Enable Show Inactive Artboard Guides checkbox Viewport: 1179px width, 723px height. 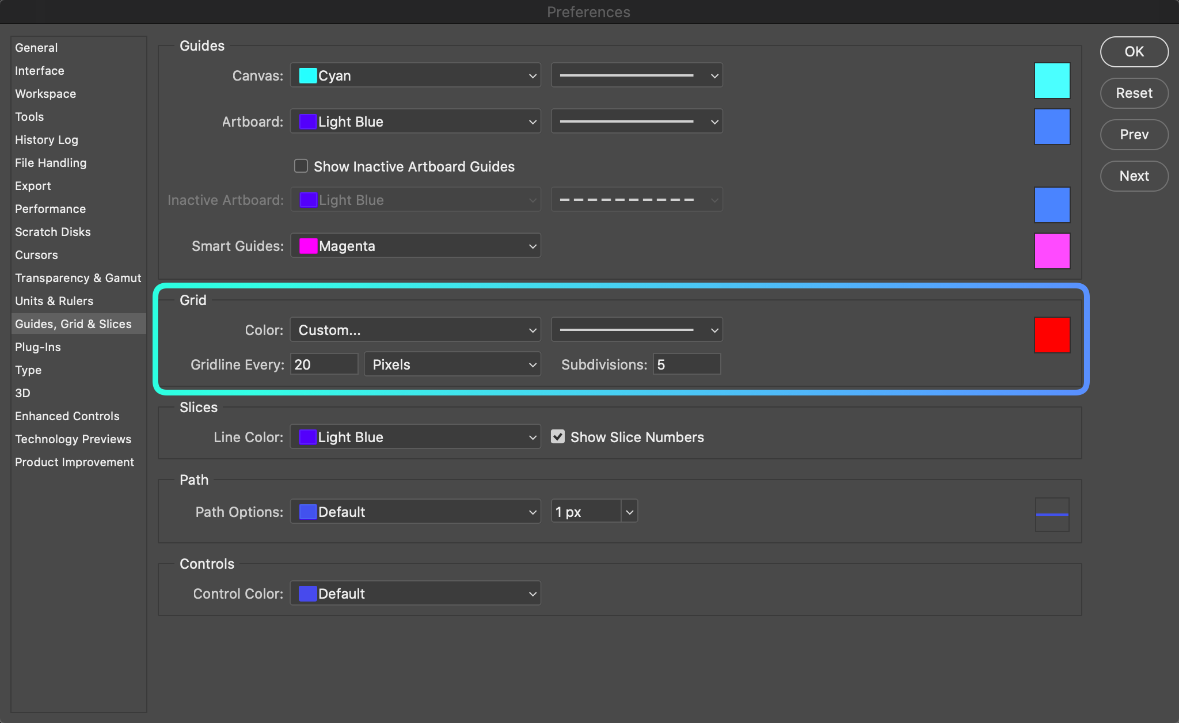(301, 166)
